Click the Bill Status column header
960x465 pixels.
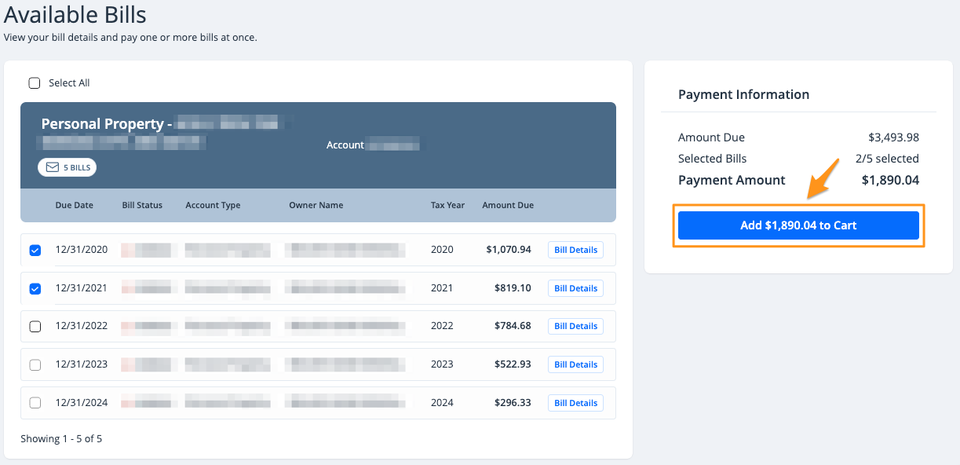tap(142, 205)
